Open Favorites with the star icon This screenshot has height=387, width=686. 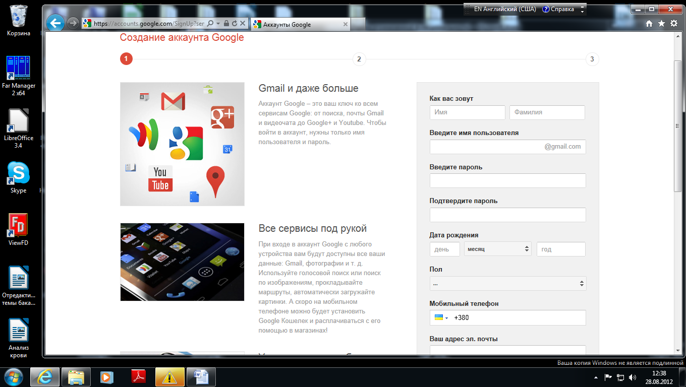[x=661, y=24]
